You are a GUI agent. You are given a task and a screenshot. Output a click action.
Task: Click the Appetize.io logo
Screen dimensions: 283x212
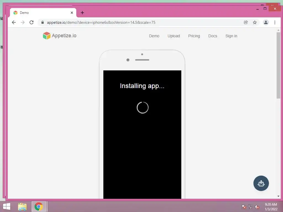(x=60, y=36)
